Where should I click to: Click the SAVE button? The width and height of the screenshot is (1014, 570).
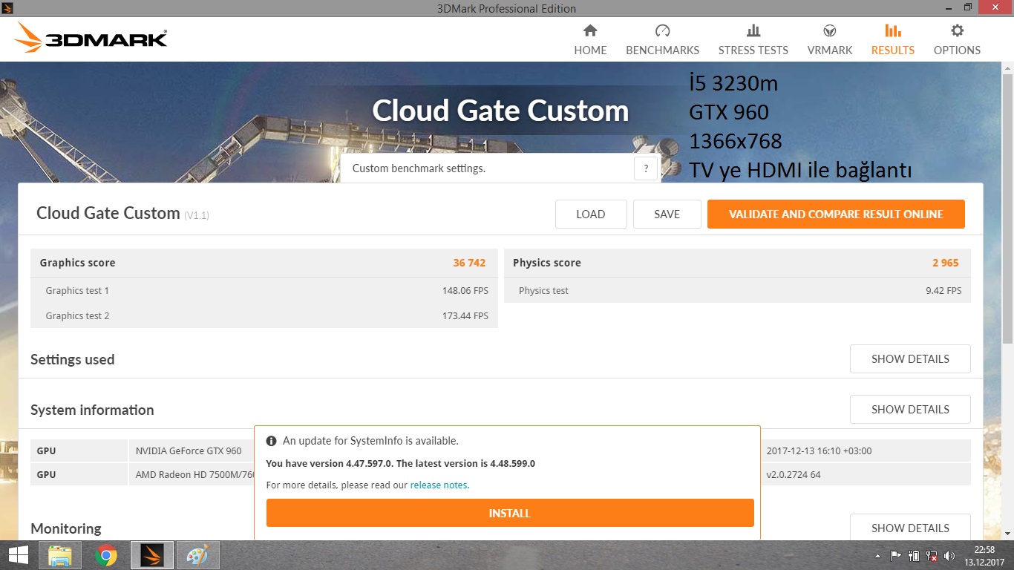pyautogui.click(x=667, y=214)
